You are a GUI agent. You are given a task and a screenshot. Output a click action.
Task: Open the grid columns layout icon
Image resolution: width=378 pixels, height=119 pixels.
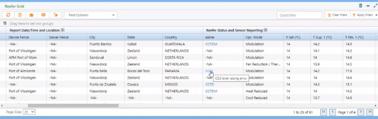pos(43,15)
